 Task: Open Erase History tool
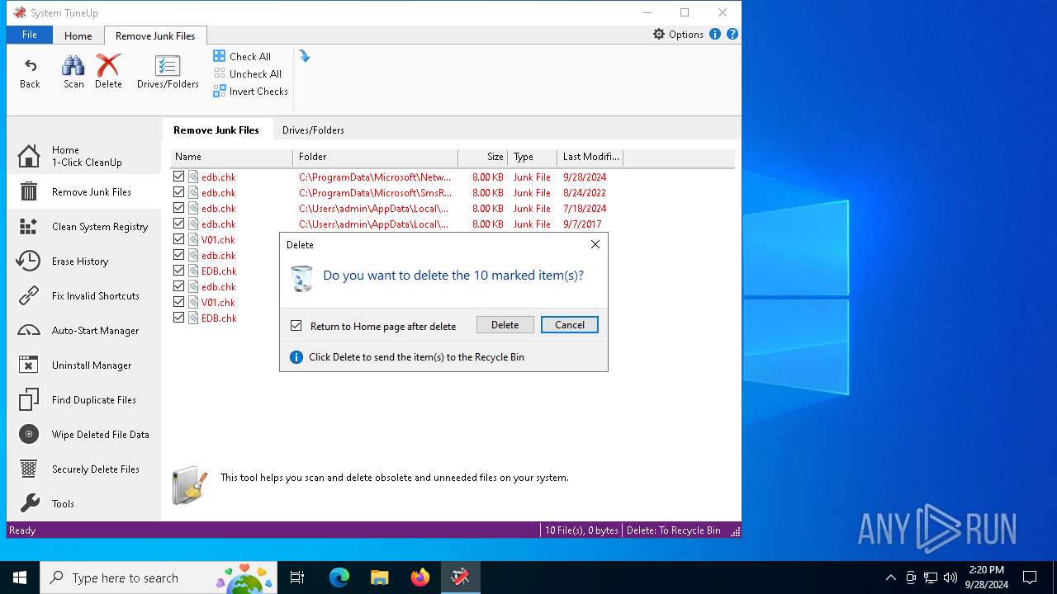[84, 261]
